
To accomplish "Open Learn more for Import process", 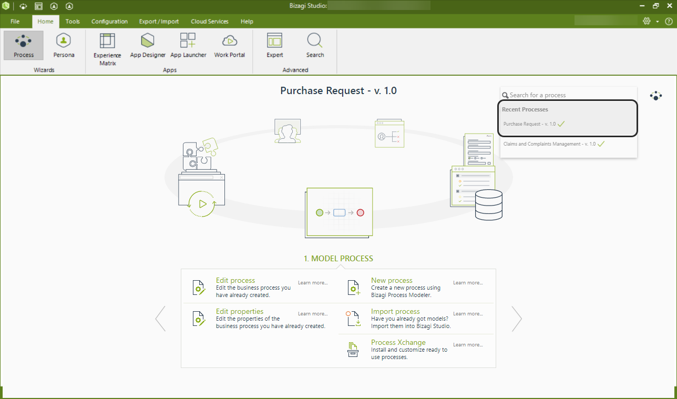I will coord(468,314).
